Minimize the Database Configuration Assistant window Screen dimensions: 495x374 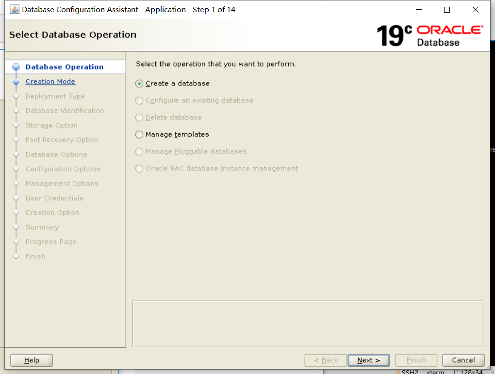419,10
